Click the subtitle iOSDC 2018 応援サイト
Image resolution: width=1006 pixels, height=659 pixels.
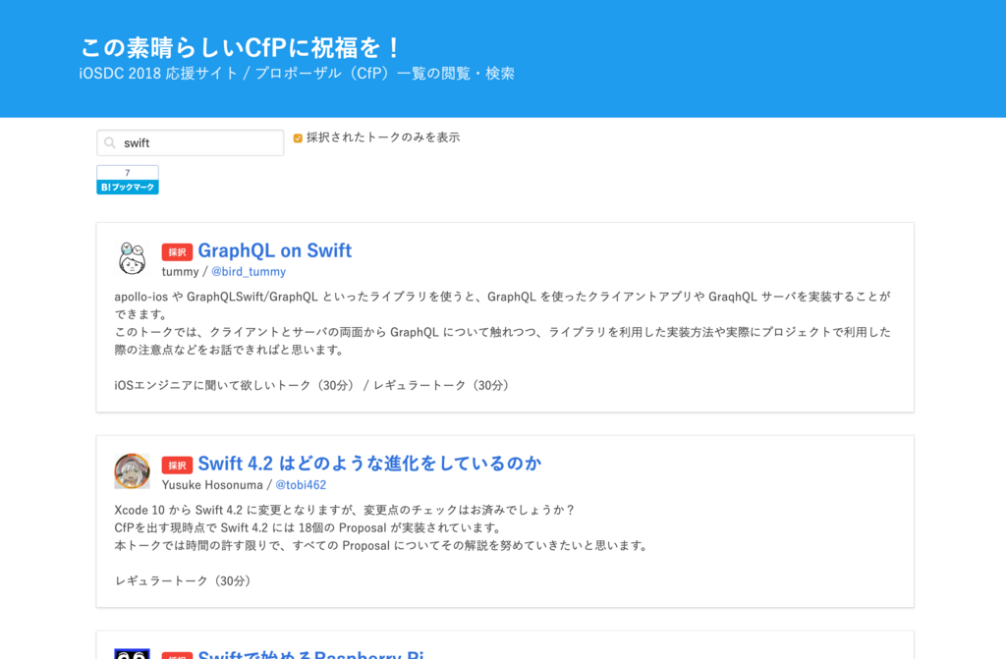pos(158,73)
